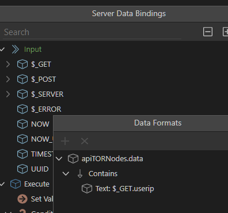
Task: Collapse the Input tree group
Action: [x=2, y=50]
